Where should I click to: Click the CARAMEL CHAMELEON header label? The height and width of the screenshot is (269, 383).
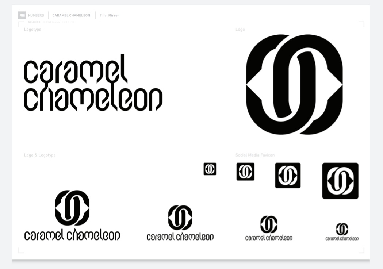pyautogui.click(x=71, y=15)
